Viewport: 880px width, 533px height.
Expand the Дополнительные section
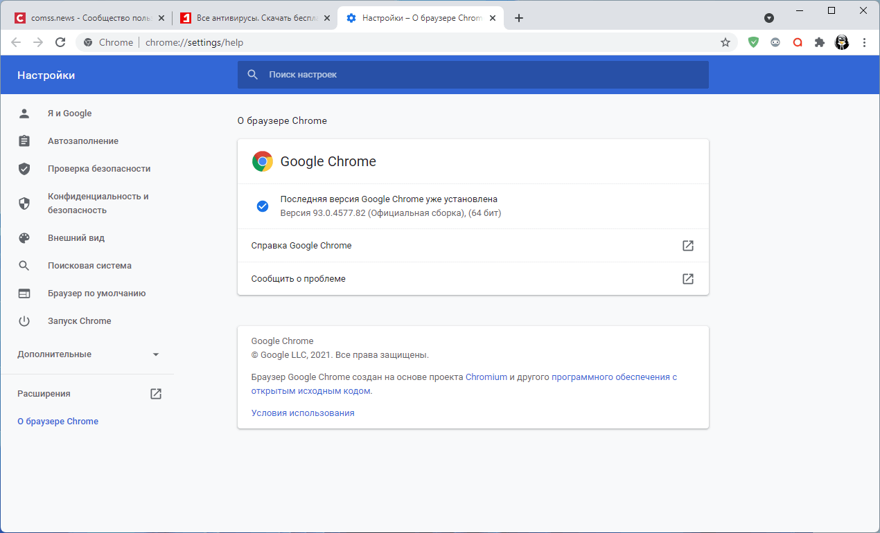87,354
